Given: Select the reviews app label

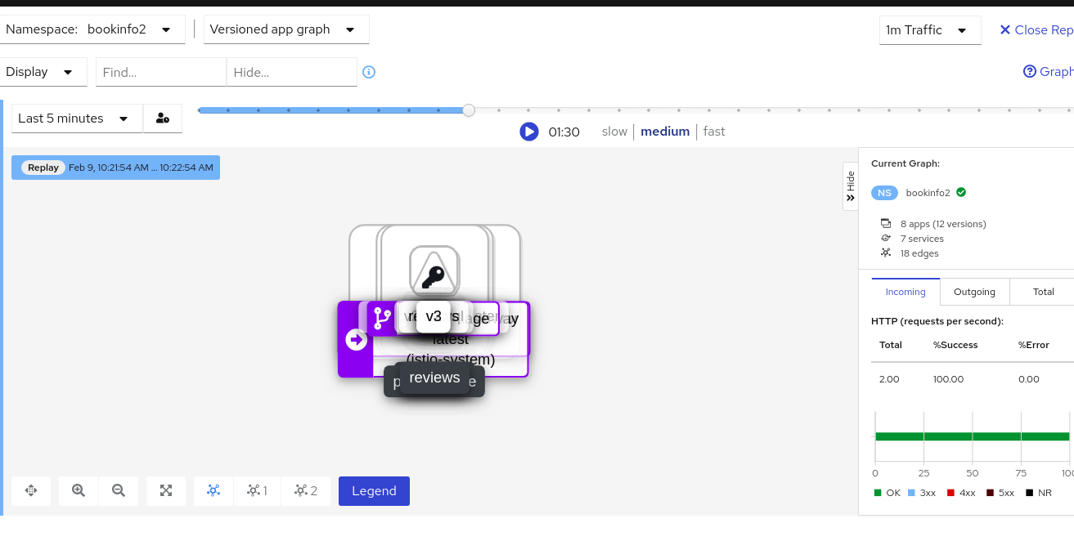Looking at the screenshot, I should pyautogui.click(x=434, y=378).
